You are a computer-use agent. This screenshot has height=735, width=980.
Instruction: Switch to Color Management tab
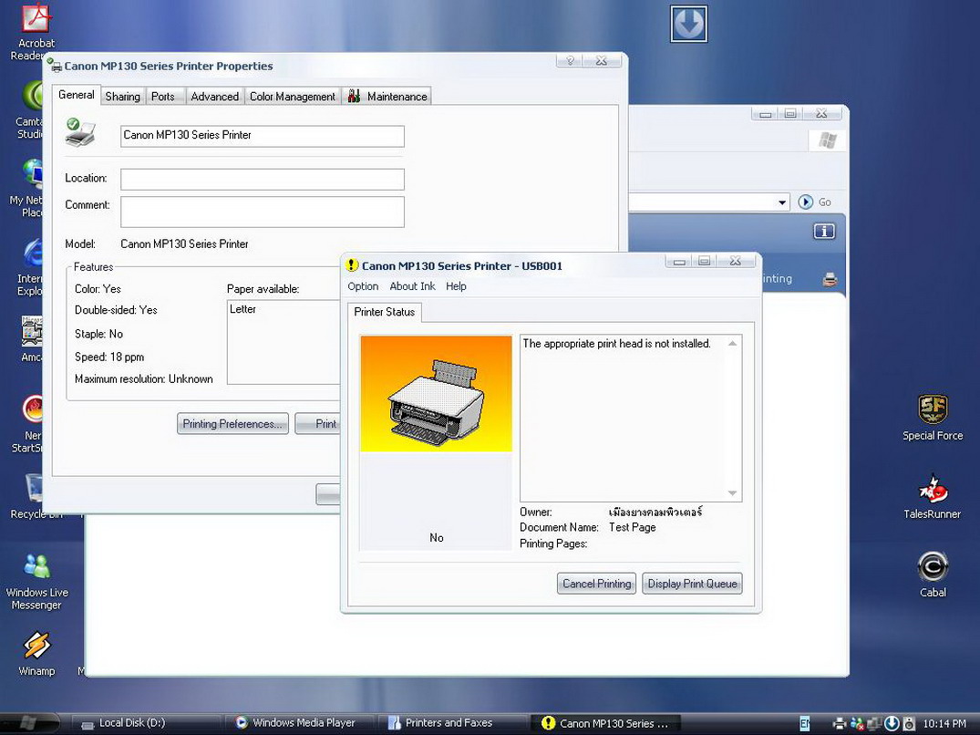293,97
